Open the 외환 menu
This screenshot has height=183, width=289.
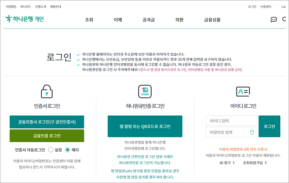click(x=179, y=20)
